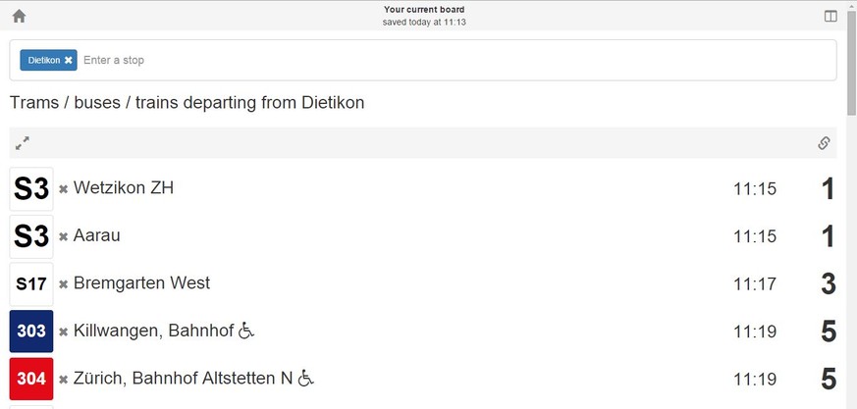The width and height of the screenshot is (857, 409).
Task: Open Bremgarten West destination
Action: [x=141, y=282]
